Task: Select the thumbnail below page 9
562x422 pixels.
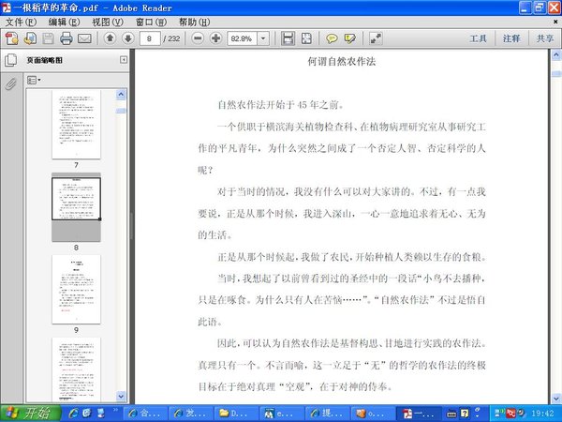Action: (x=77, y=370)
